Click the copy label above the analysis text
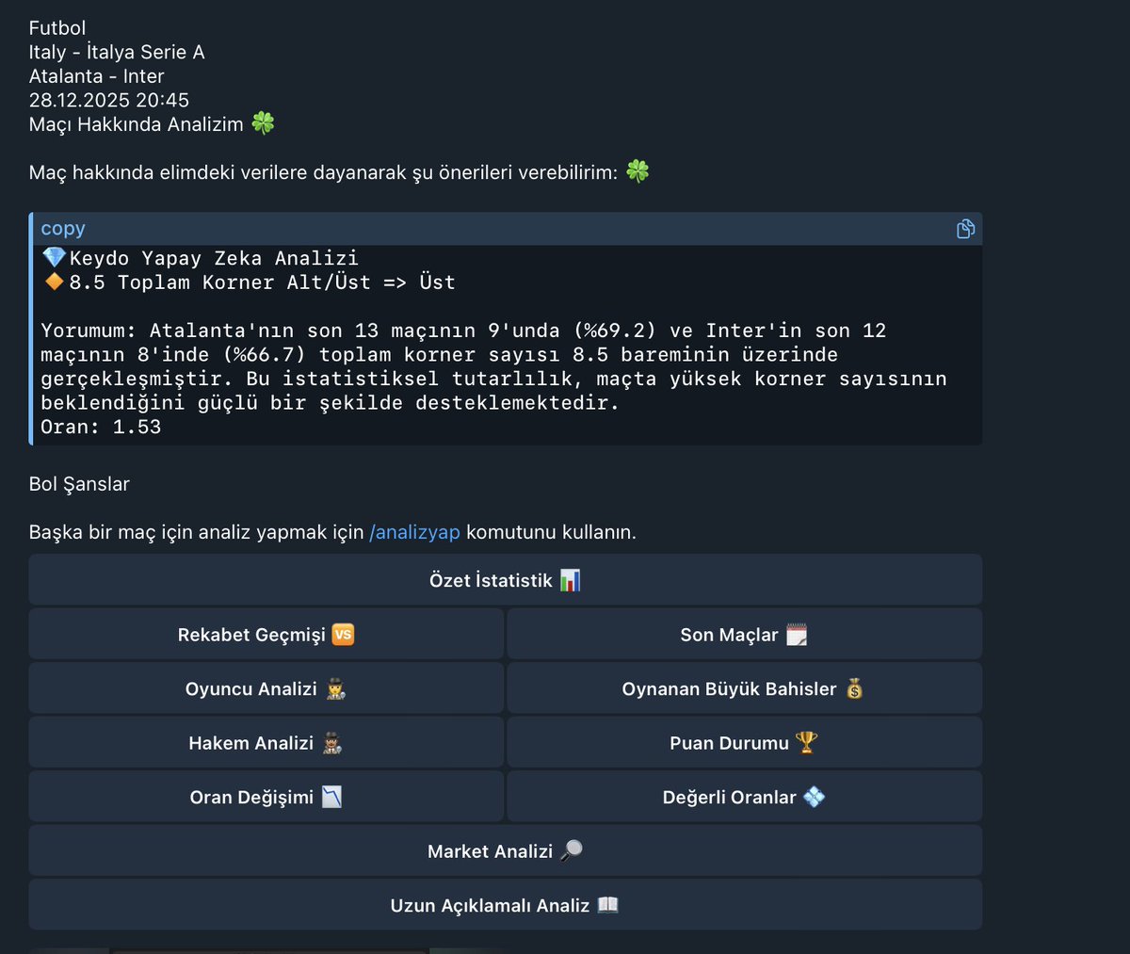The image size is (1130, 954). (62, 228)
